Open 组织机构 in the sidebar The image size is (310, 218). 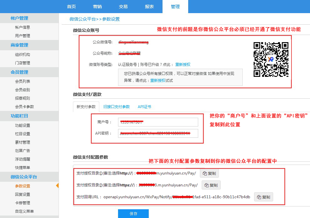click(23, 55)
